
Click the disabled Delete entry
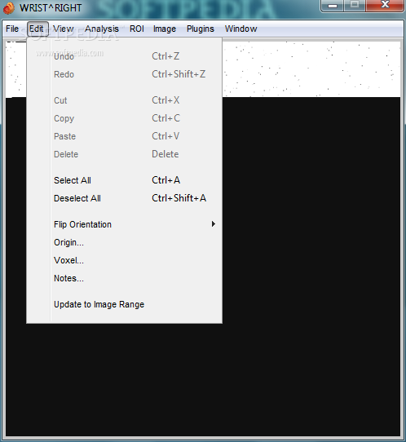coord(124,154)
